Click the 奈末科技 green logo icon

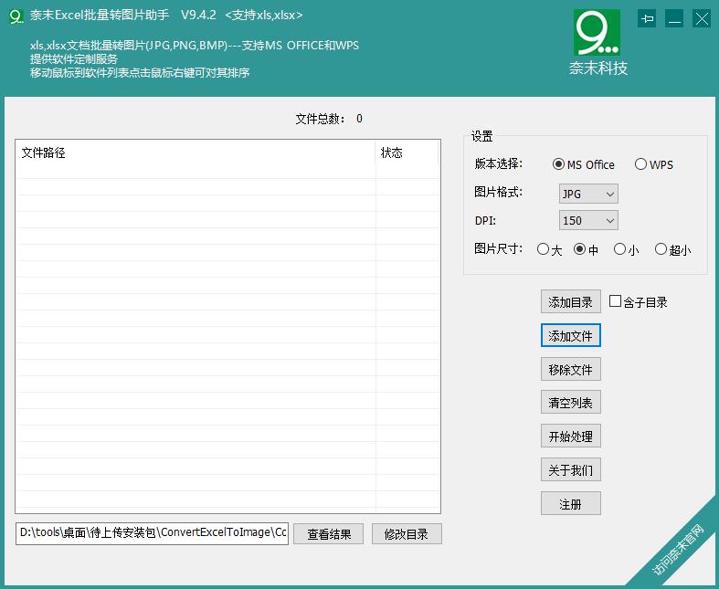pyautogui.click(x=597, y=32)
